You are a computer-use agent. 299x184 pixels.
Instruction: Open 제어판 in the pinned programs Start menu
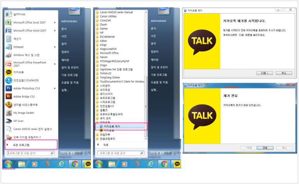coord(65,60)
